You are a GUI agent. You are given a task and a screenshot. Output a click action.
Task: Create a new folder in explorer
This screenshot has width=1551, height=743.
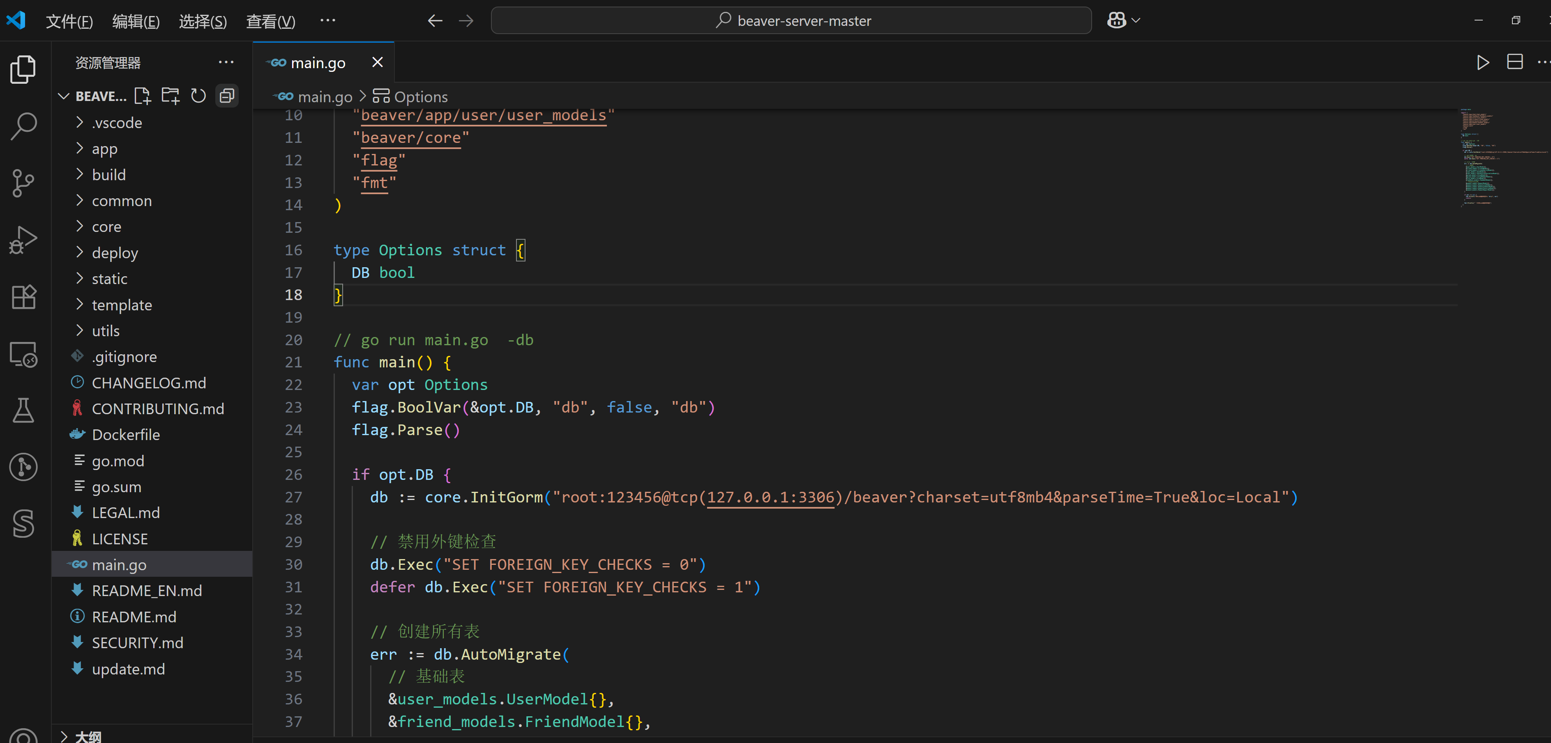171,96
